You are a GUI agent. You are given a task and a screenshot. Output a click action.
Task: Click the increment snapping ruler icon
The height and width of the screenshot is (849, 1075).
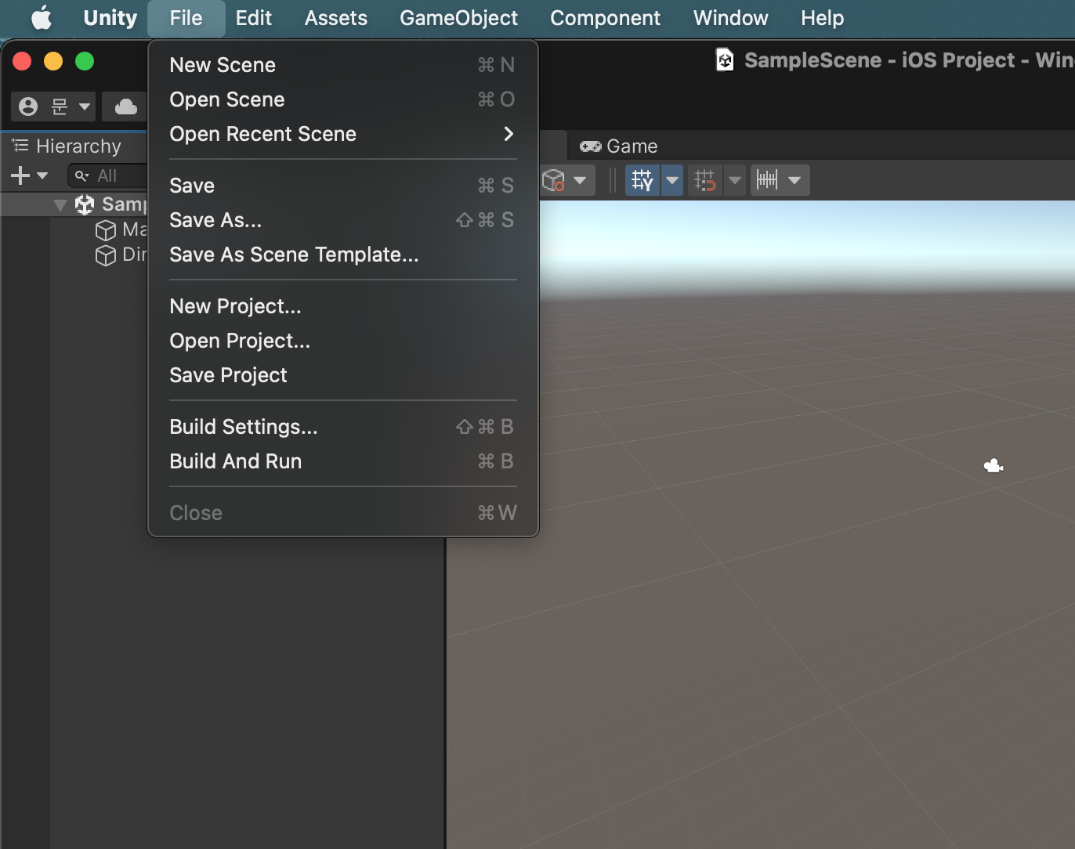767,180
